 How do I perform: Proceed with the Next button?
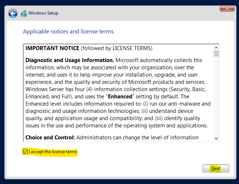coord(216,168)
